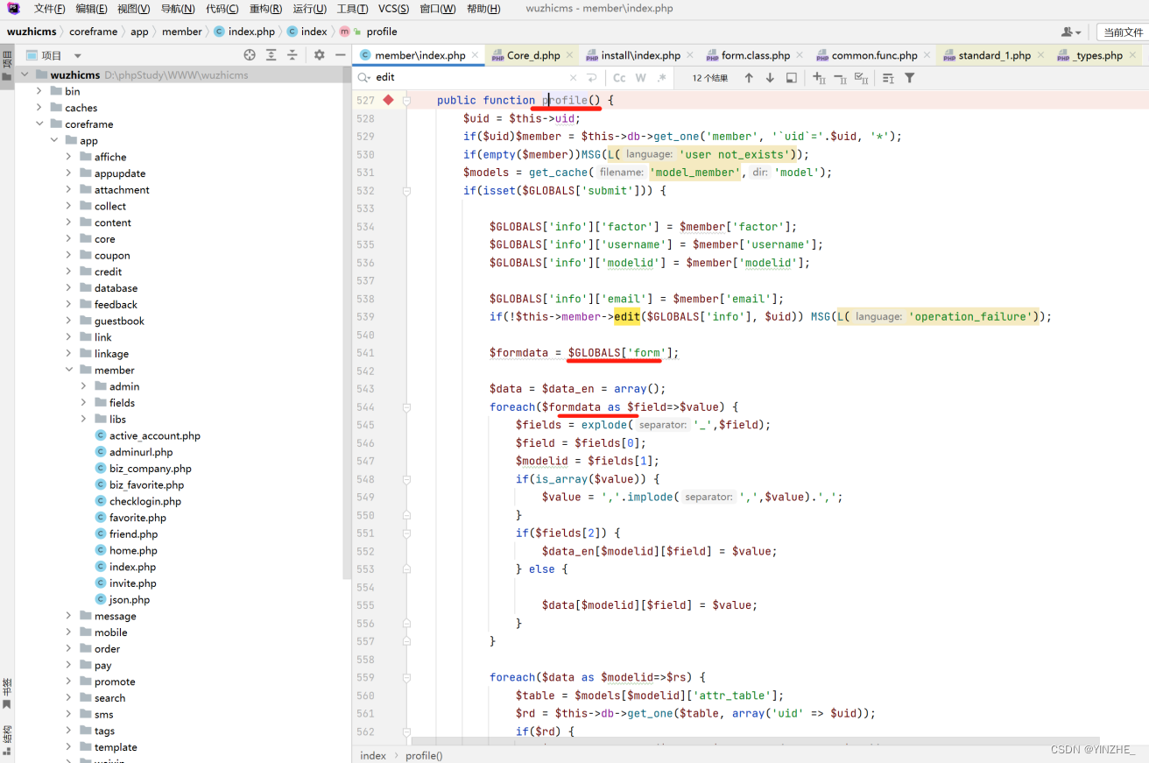The width and height of the screenshot is (1149, 763).
Task: Switch to common.func.php tab
Action: [874, 55]
